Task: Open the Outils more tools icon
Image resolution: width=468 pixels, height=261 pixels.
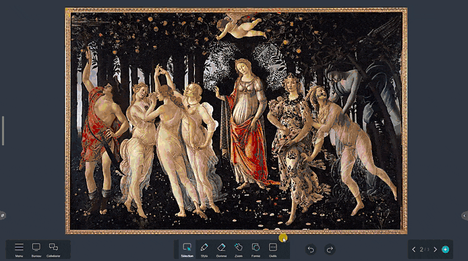Action: (x=273, y=249)
